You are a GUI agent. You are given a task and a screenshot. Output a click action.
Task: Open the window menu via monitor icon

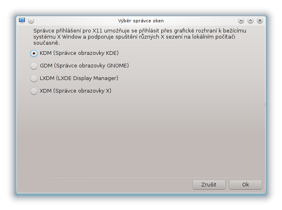[22, 20]
